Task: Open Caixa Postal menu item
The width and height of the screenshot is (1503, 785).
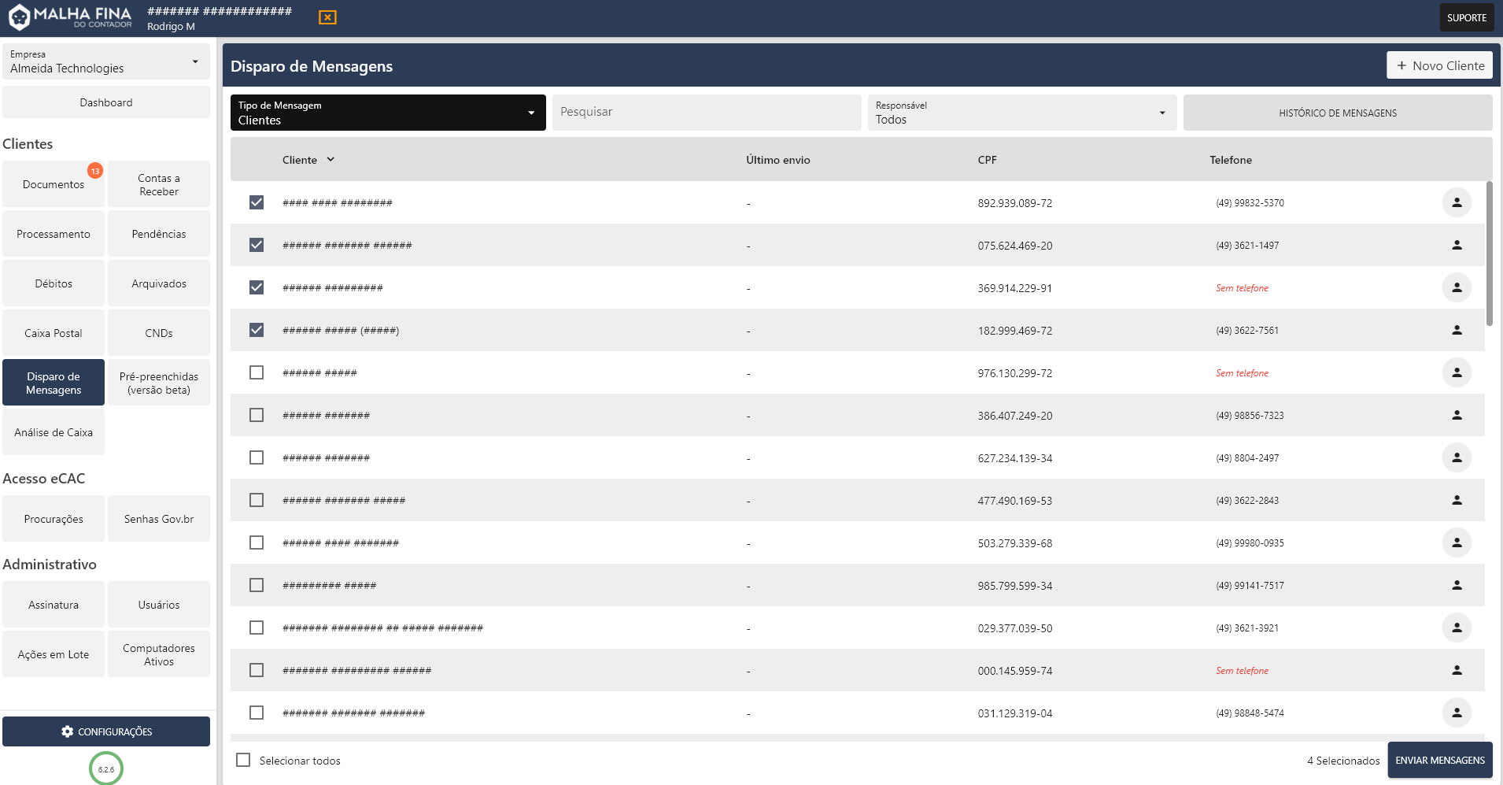Action: (x=54, y=333)
